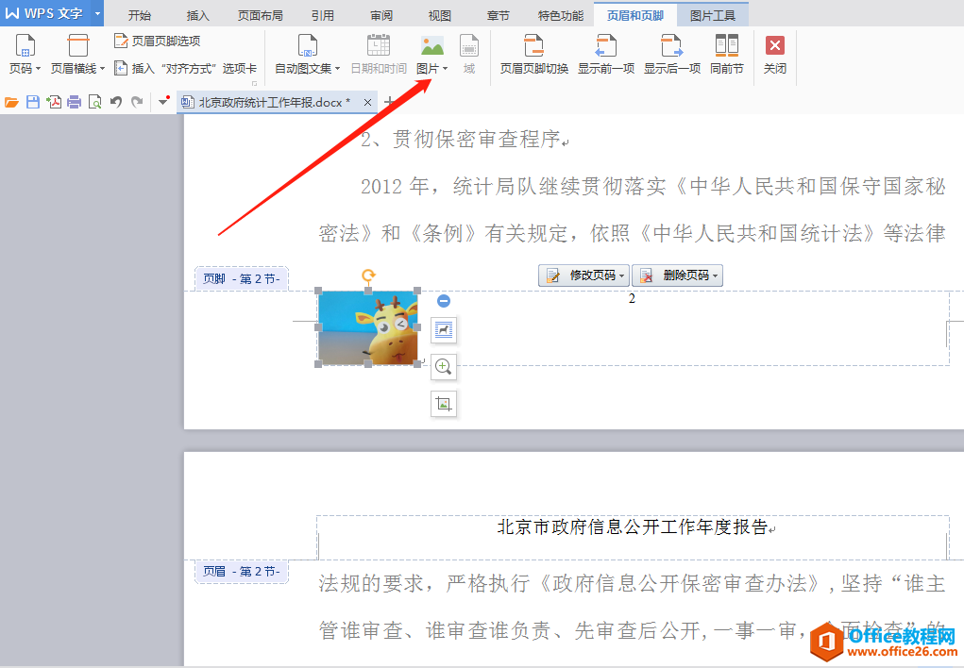Viewport: 964px width, 668px height.
Task: Print document with the printer icon
Action: pyautogui.click(x=75, y=102)
